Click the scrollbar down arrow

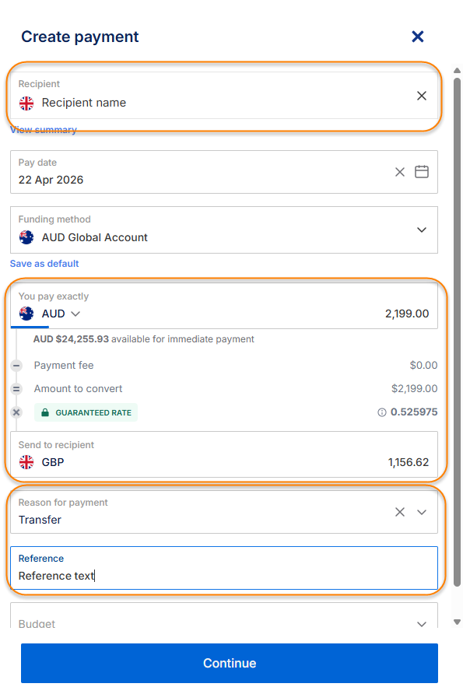[458, 622]
